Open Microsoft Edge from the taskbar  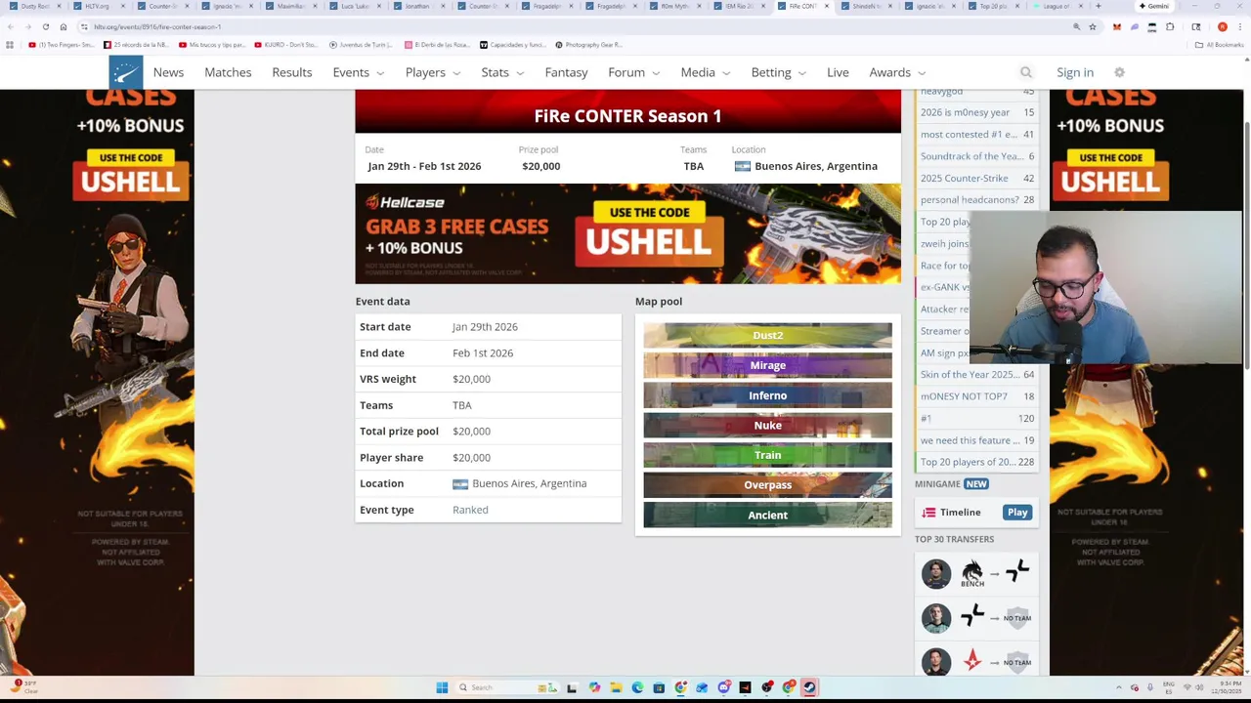pos(637,687)
